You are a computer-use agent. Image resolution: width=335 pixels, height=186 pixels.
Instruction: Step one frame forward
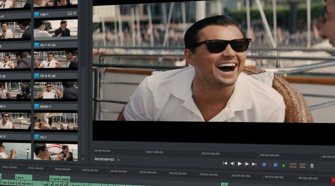click(x=247, y=164)
